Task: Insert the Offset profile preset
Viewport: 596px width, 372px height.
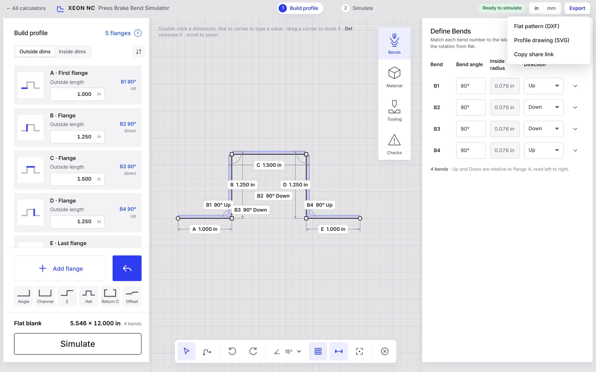Action: pos(132,296)
